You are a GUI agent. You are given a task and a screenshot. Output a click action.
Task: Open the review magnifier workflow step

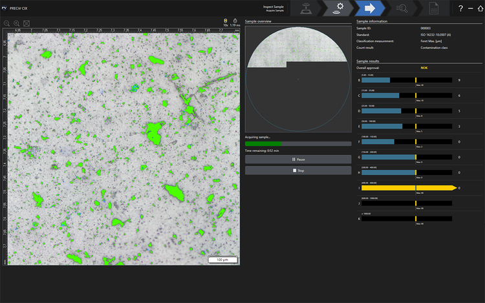click(401, 8)
